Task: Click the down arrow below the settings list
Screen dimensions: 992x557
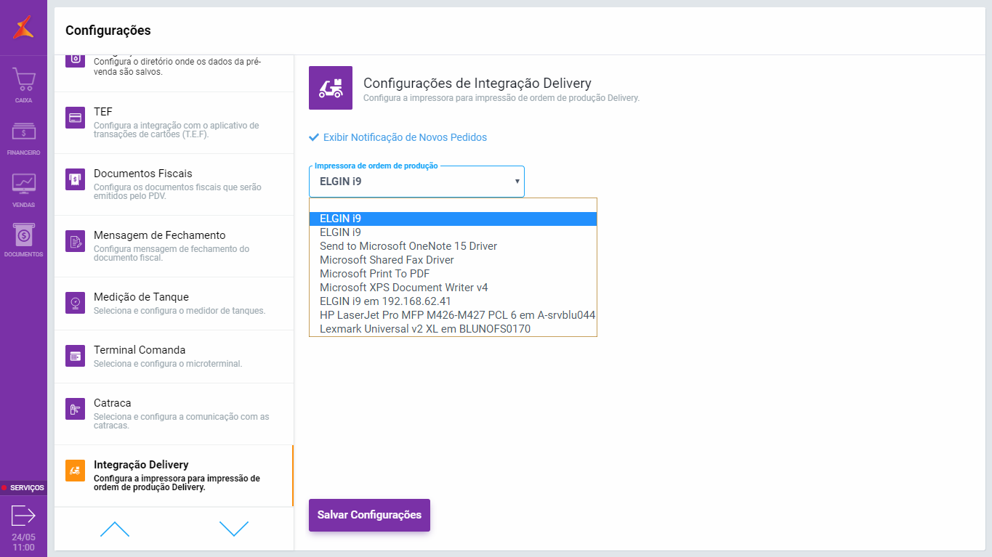Action: click(234, 529)
